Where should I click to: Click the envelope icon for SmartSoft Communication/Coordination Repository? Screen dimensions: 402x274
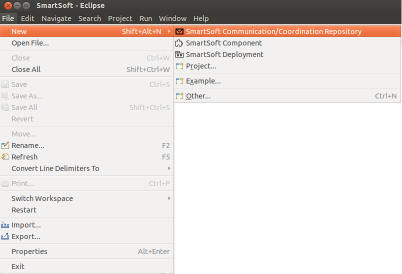tap(179, 31)
